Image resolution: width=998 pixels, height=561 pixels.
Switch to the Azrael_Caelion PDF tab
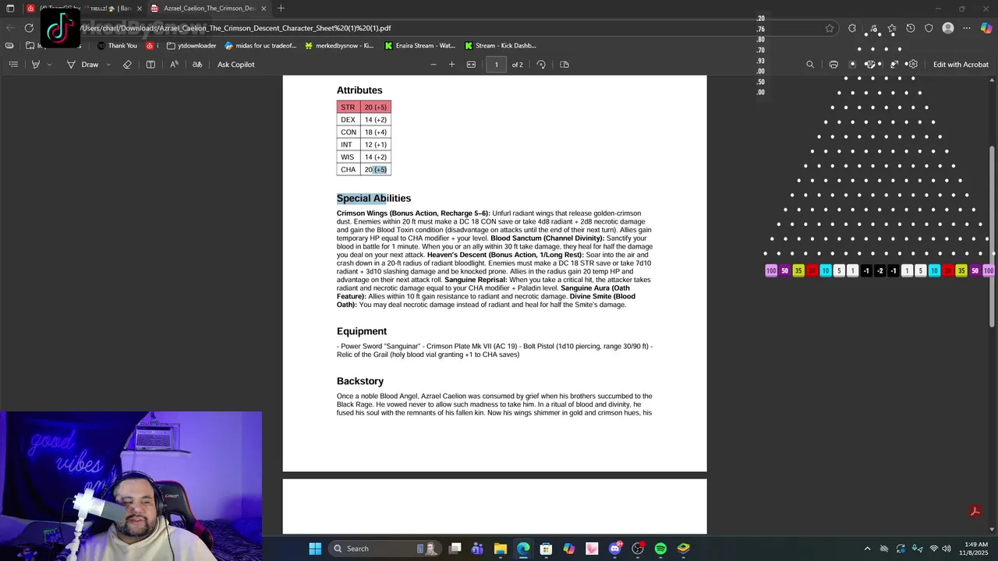pyautogui.click(x=208, y=9)
